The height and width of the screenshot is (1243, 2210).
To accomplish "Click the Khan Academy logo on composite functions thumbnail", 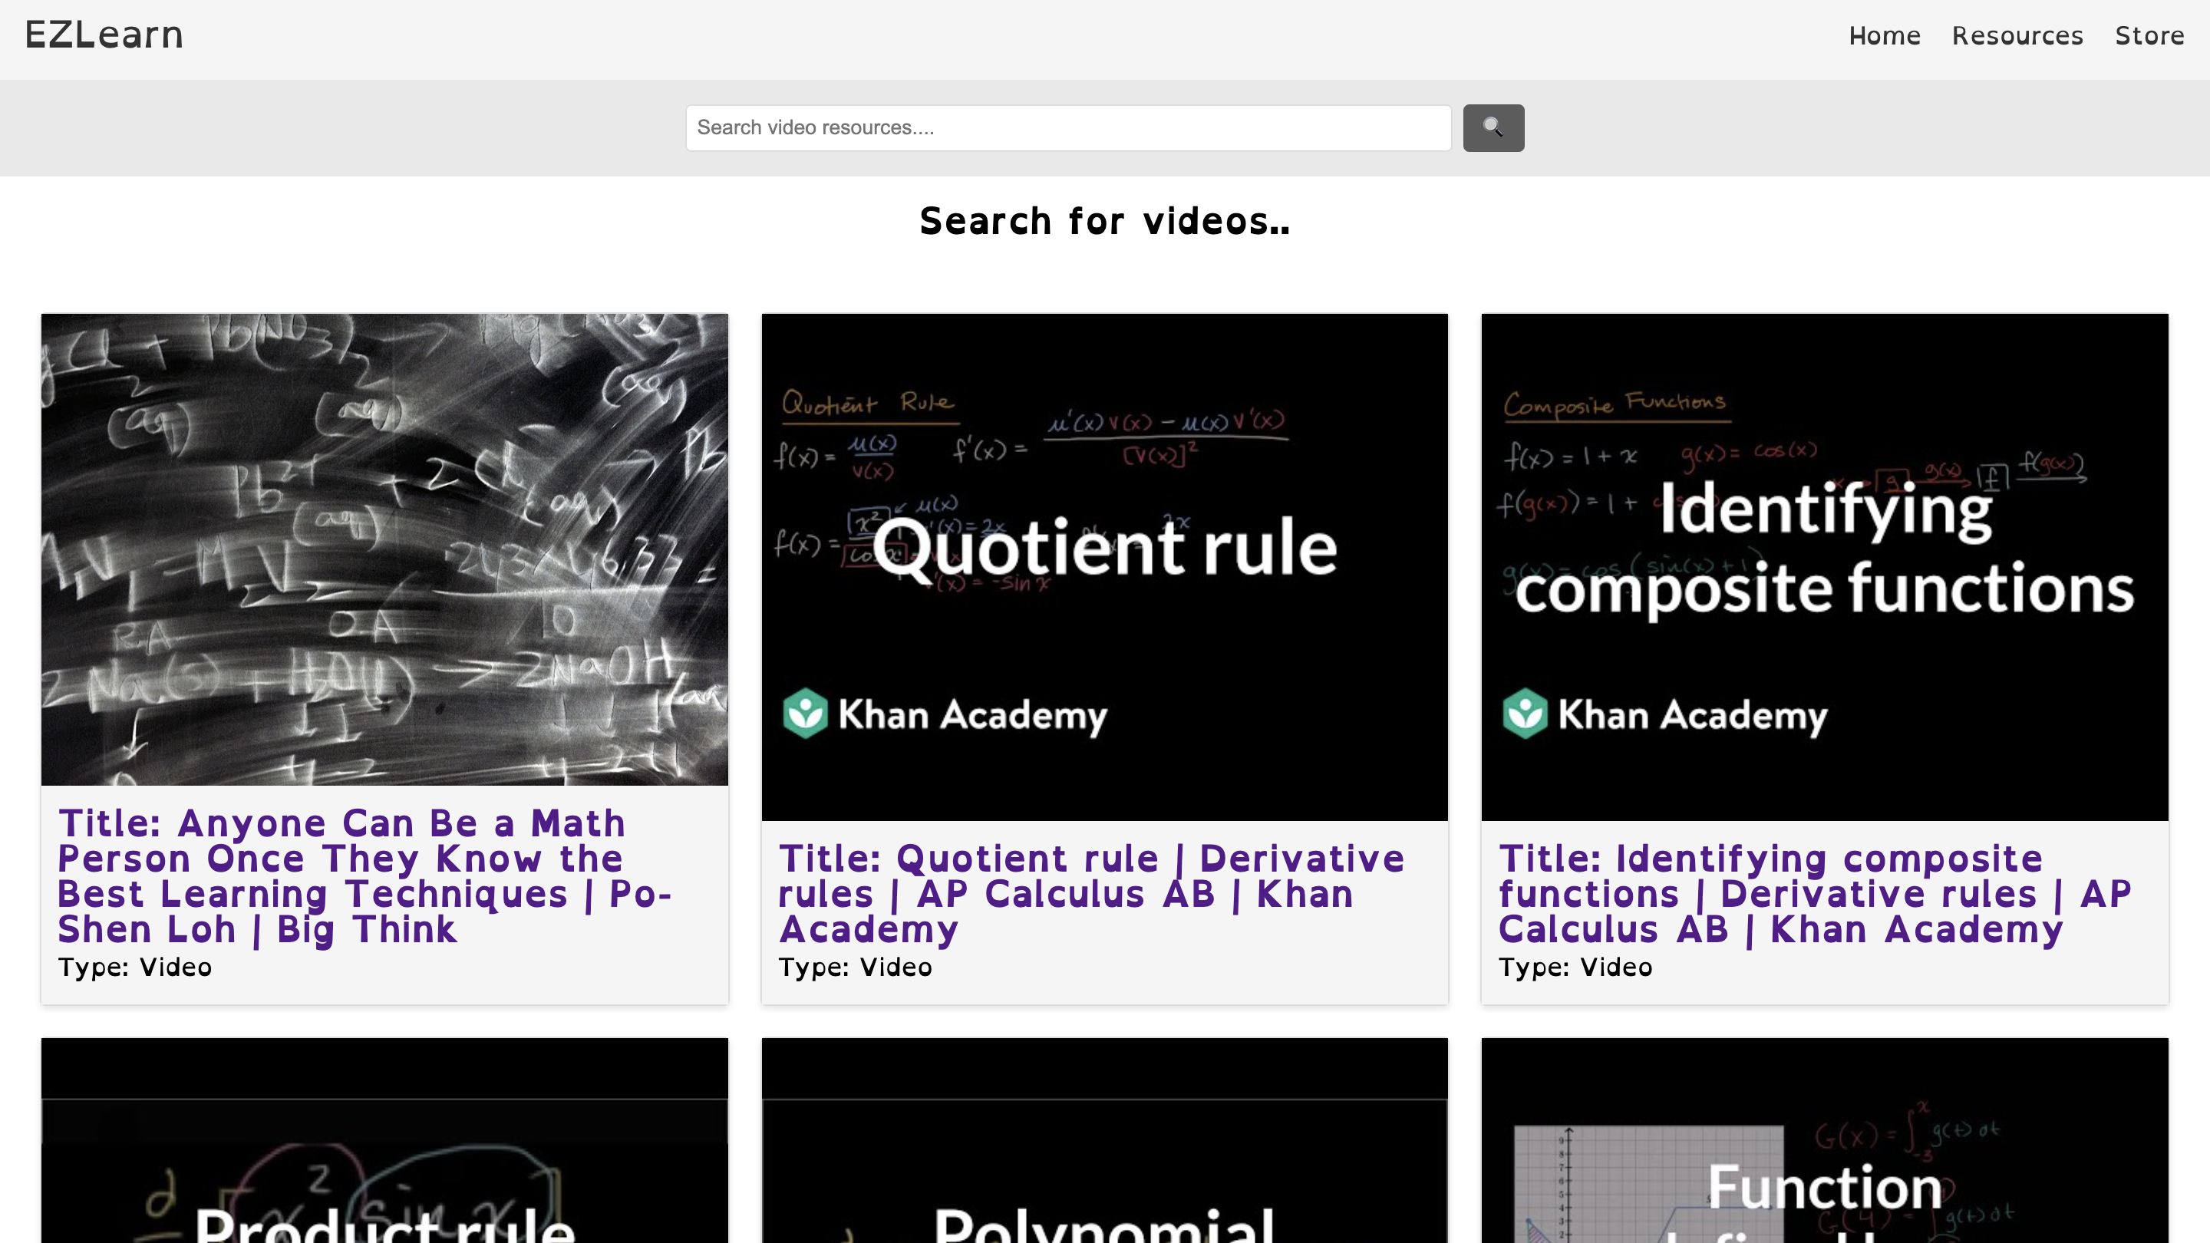I will [1664, 714].
